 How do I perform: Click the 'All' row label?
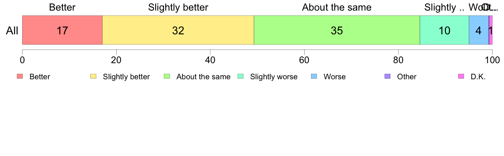12,31
